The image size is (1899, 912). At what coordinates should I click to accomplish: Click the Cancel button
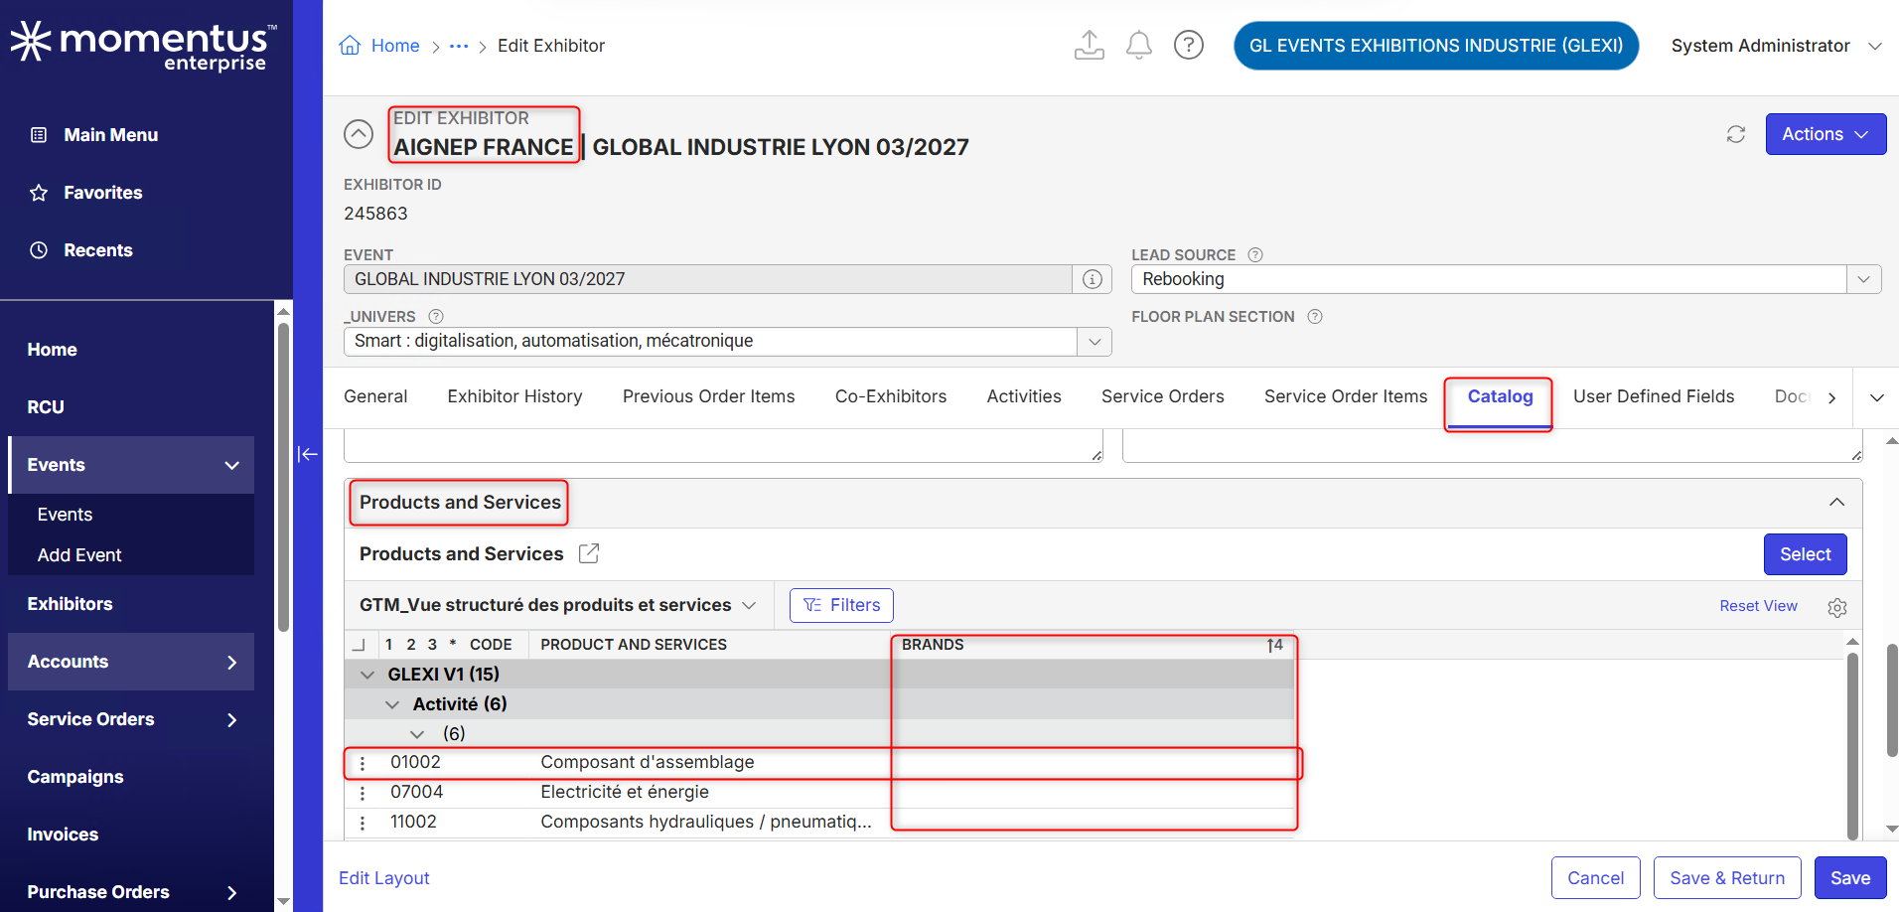click(x=1596, y=878)
